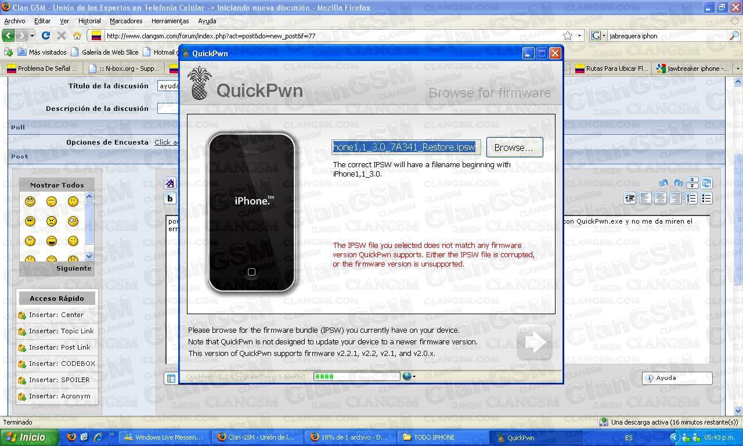Bookmark page with star icon
This screenshot has width=743, height=446.
coord(568,35)
